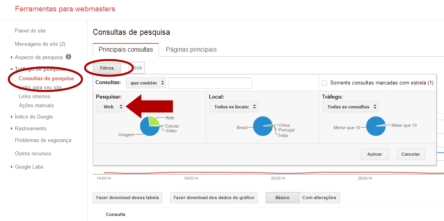Type in the Consultas text field
The image size is (444, 221).
coord(210,83)
